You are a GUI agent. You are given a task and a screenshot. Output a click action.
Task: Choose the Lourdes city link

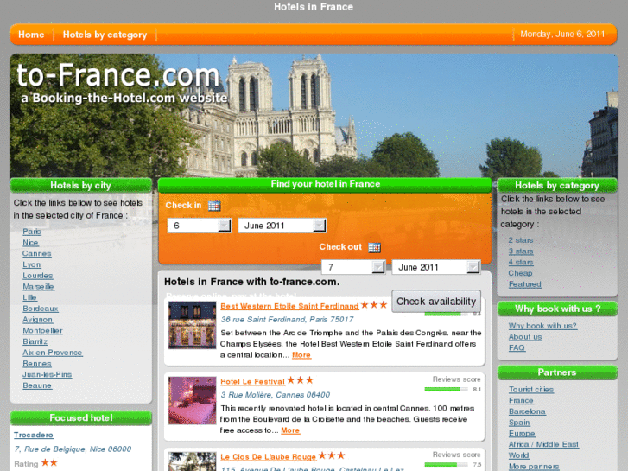coord(38,276)
